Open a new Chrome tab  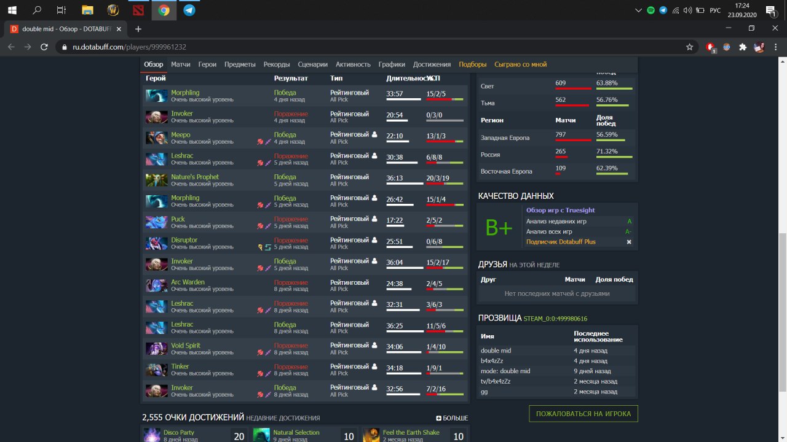click(x=138, y=29)
